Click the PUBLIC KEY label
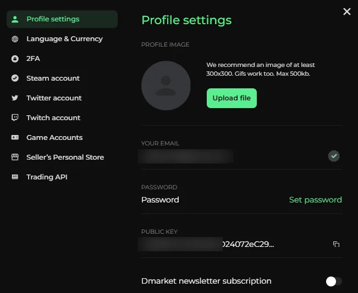The image size is (358, 293). pos(159,232)
